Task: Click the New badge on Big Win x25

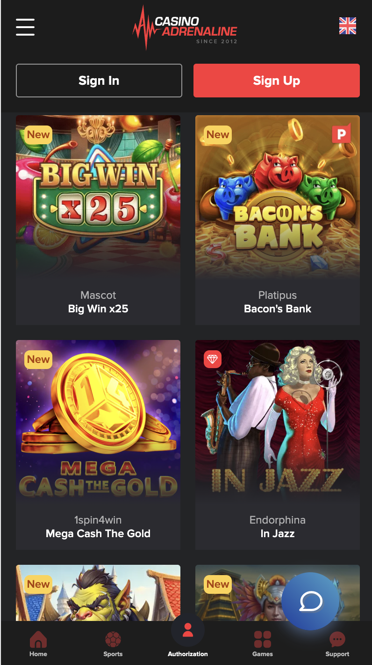Action: [38, 134]
